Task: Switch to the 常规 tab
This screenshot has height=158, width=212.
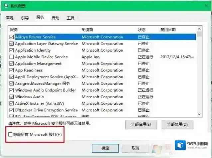Action: pyautogui.click(x=10, y=18)
